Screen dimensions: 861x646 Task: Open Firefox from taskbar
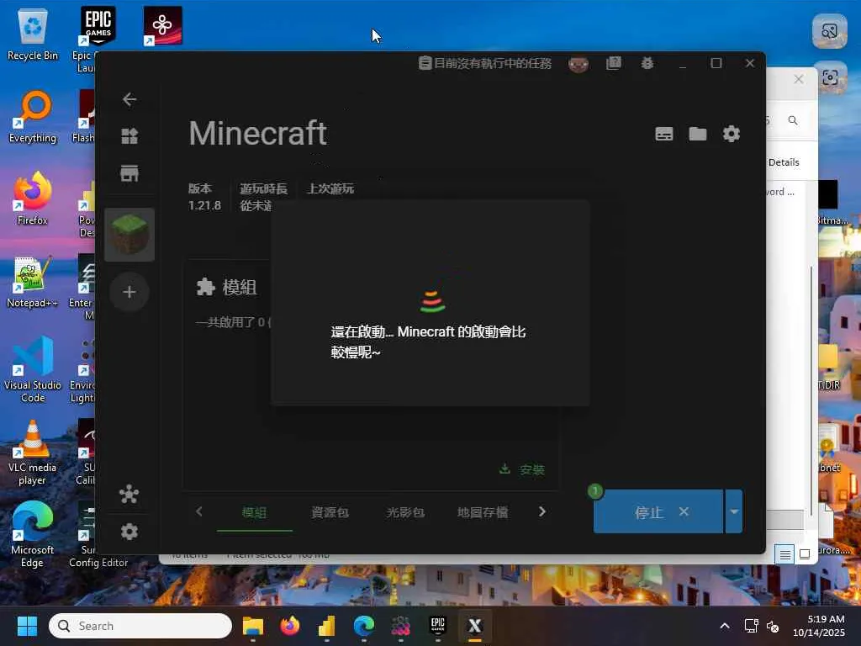(290, 626)
